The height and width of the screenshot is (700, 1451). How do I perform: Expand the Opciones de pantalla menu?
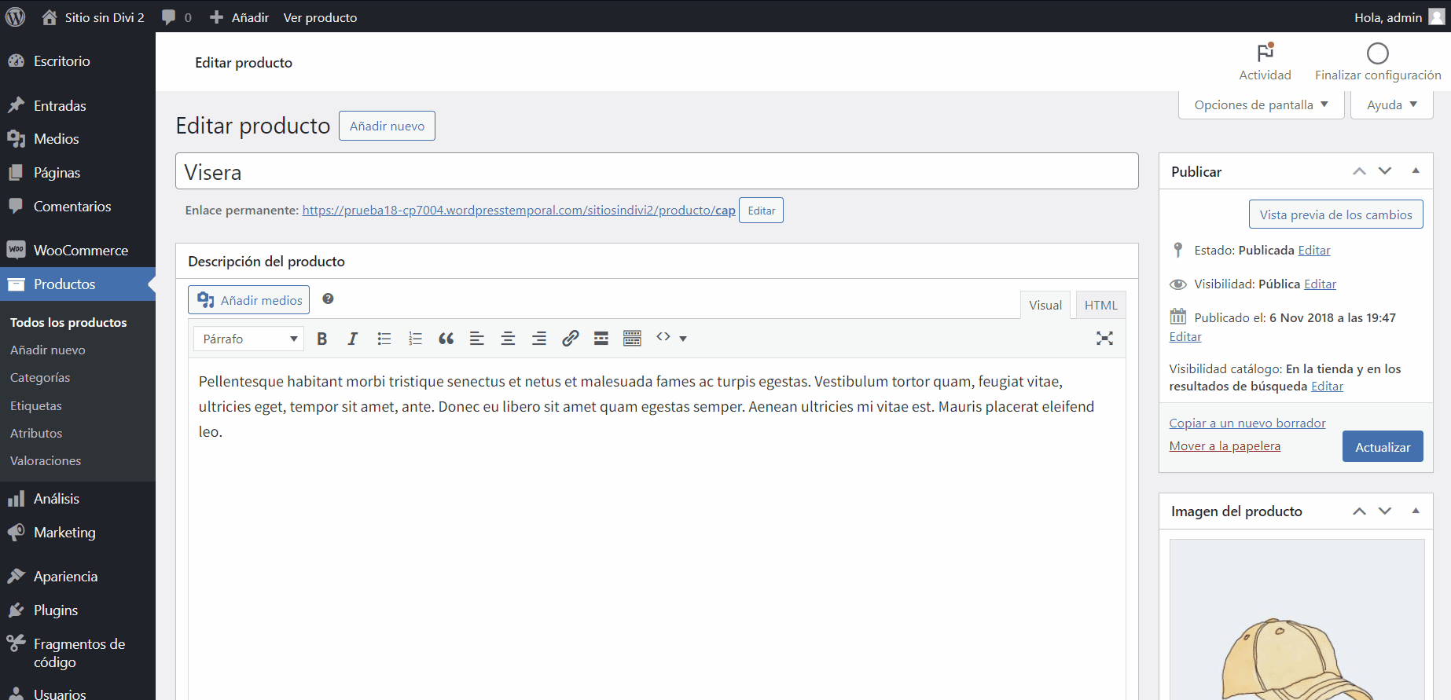point(1261,105)
